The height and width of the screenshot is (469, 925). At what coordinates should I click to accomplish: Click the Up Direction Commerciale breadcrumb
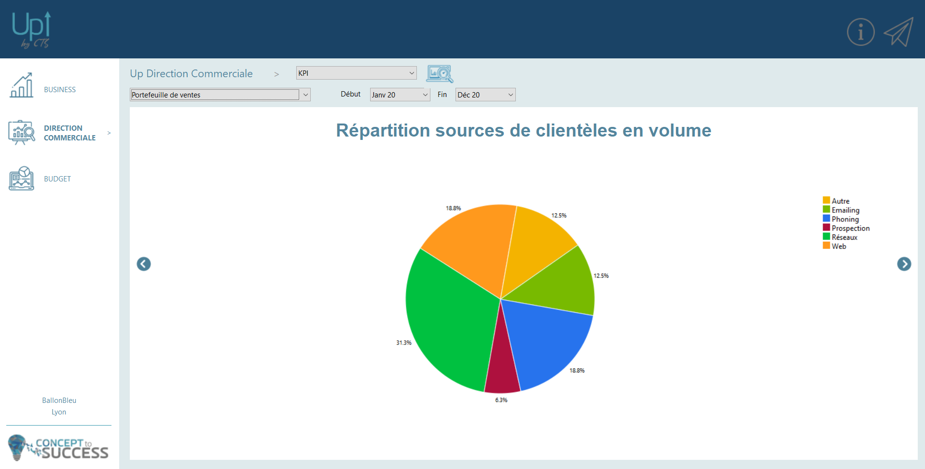(x=191, y=73)
